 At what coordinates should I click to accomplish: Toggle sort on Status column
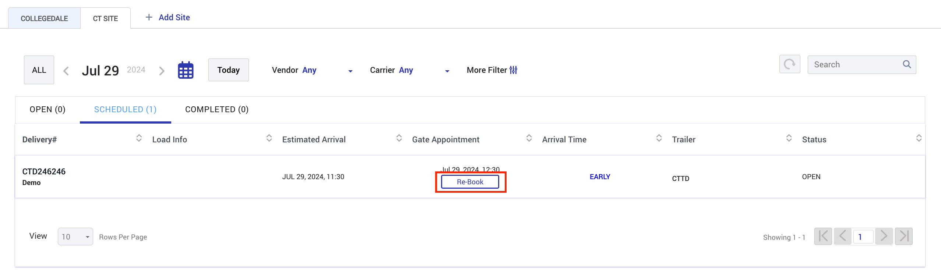click(x=919, y=138)
